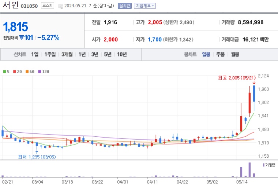Click the change rate −5.27%
The image size is (278, 187).
coord(48,38)
